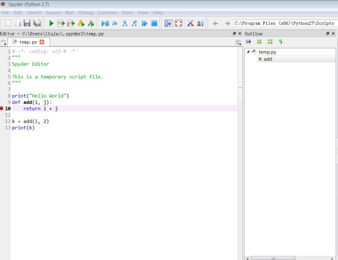
Task: Click Restore outline icon in Outline
Action: click(x=280, y=42)
